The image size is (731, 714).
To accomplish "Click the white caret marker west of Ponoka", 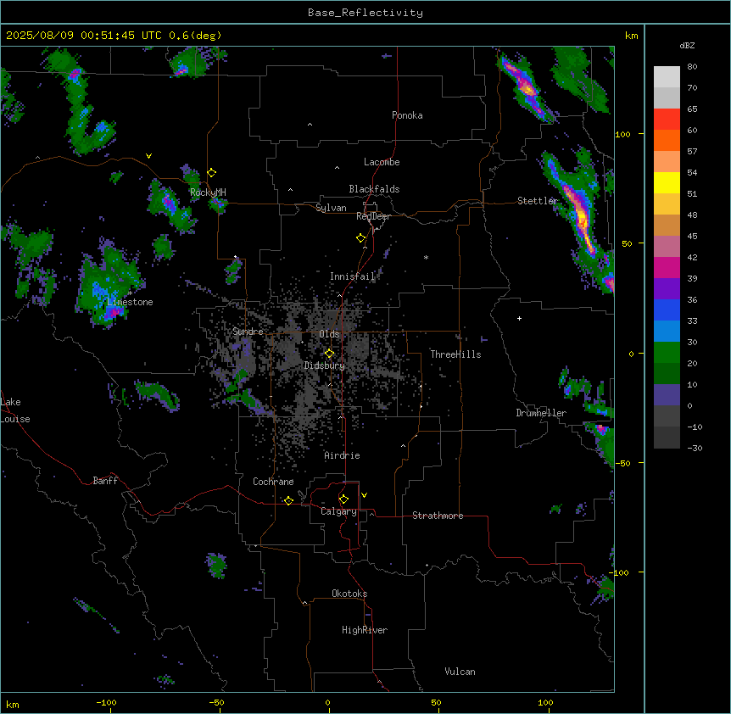I will (310, 125).
